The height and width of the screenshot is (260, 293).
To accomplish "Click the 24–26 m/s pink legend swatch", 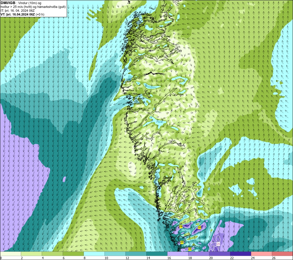I will (262, 254).
